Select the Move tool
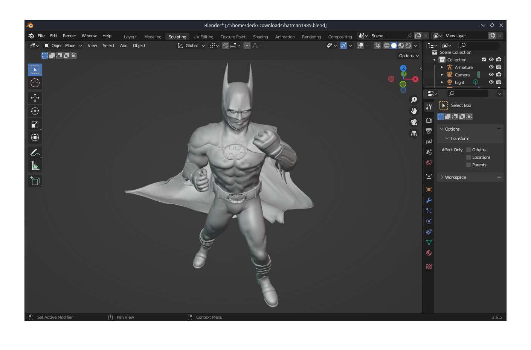Viewport: 531px width, 350px height. [x=35, y=98]
